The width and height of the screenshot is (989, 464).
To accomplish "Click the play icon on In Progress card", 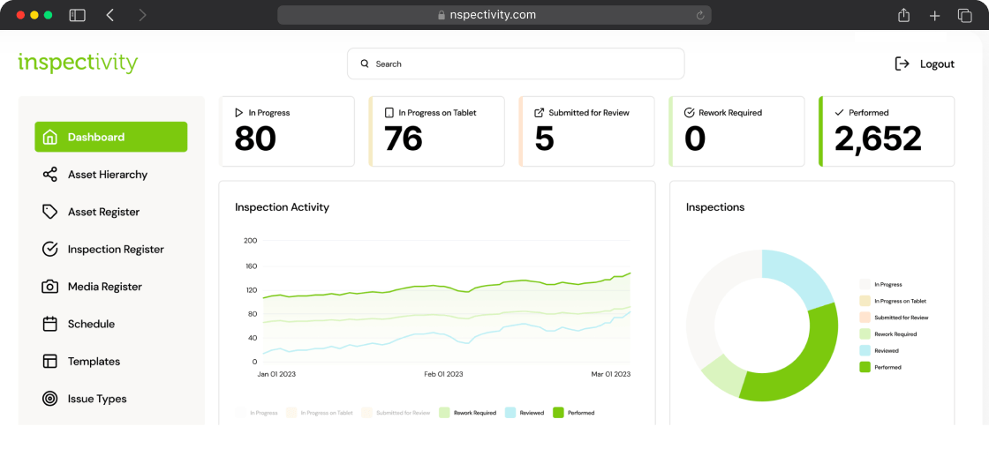I will 239,113.
